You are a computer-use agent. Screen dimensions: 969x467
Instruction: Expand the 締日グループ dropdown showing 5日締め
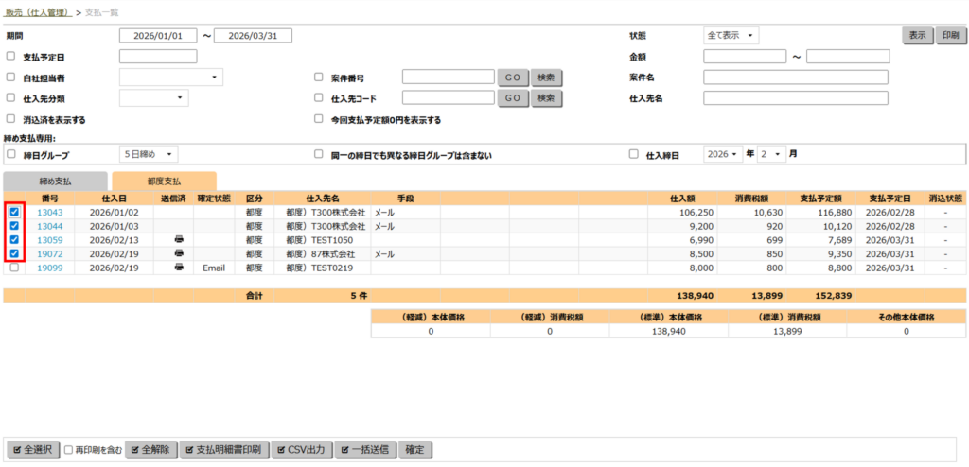(149, 154)
